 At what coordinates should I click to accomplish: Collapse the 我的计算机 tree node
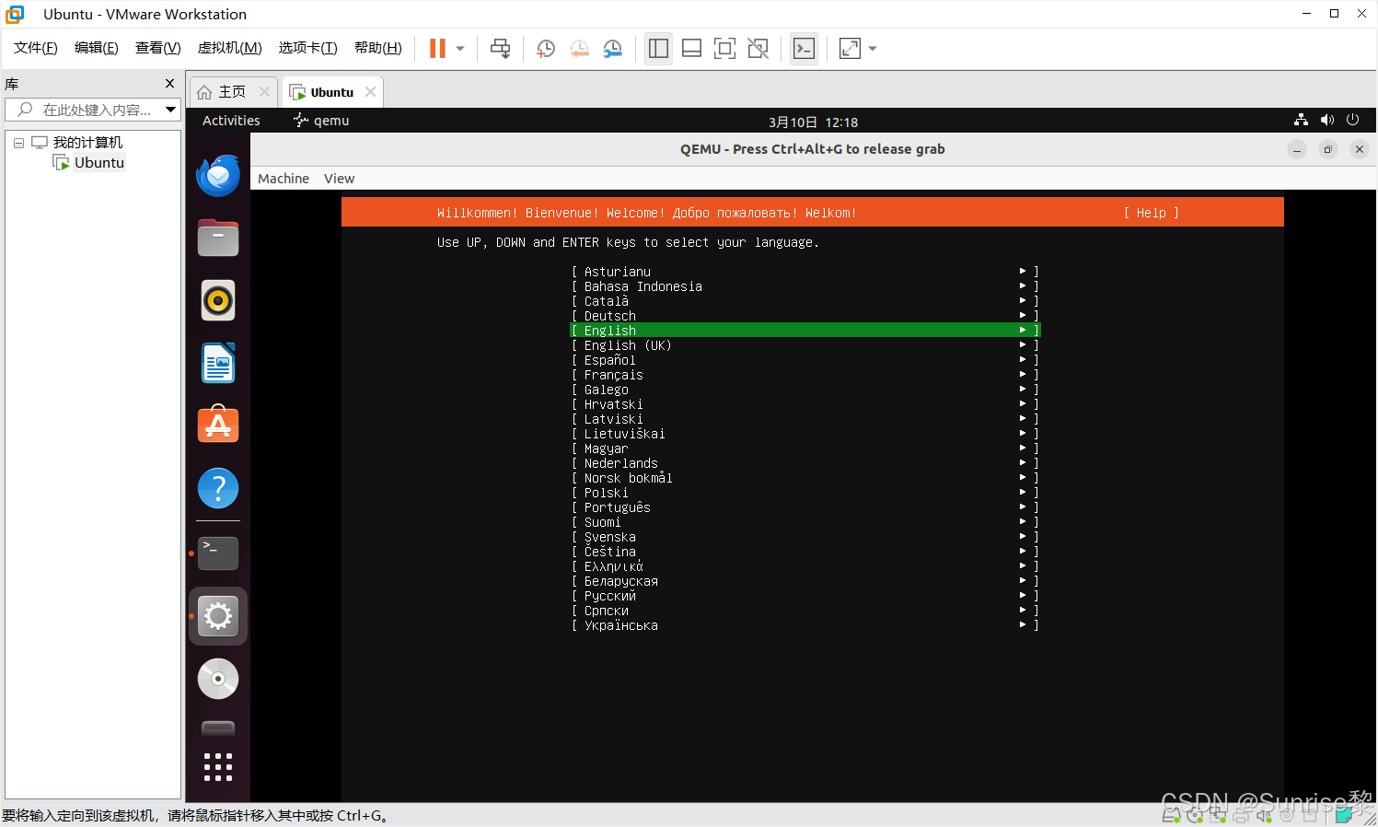point(18,143)
